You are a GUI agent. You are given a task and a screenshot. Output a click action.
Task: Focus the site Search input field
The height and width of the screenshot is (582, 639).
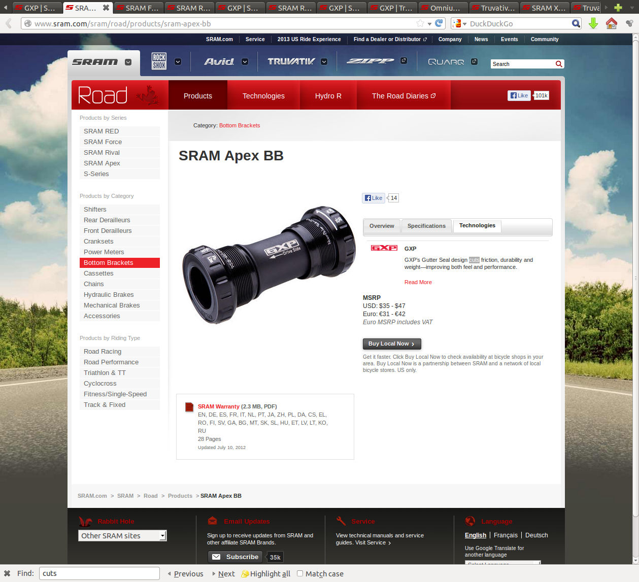pos(523,64)
